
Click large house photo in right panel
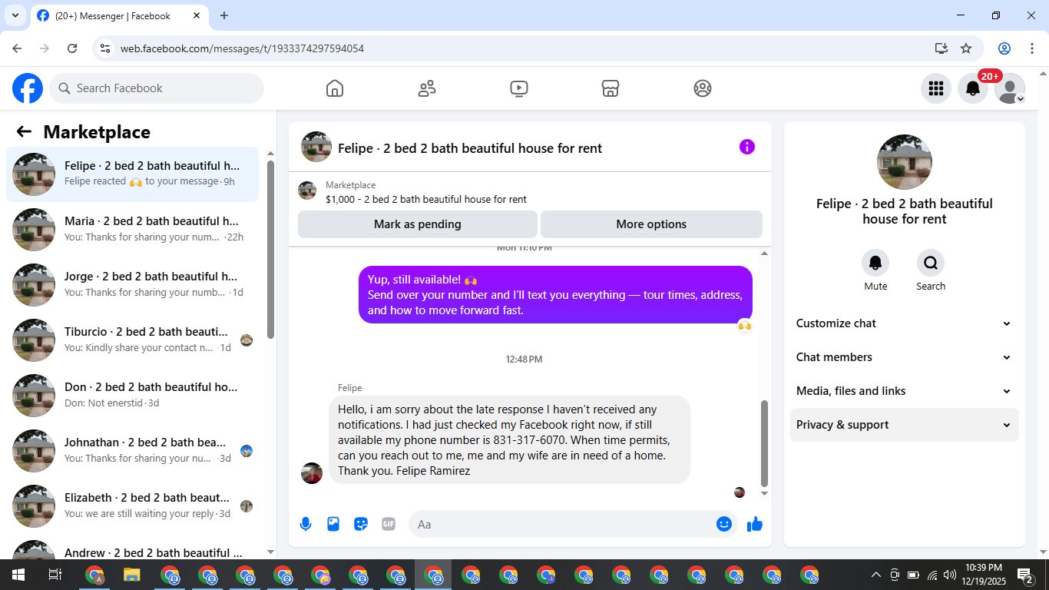pos(905,162)
